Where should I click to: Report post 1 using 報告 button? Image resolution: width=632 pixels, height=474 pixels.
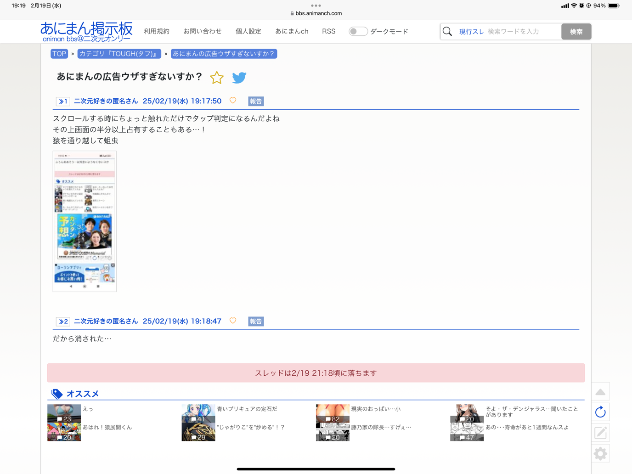tap(256, 102)
